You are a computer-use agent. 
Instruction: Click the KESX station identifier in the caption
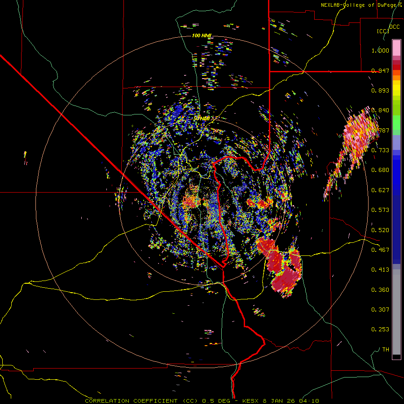pyautogui.click(x=251, y=401)
